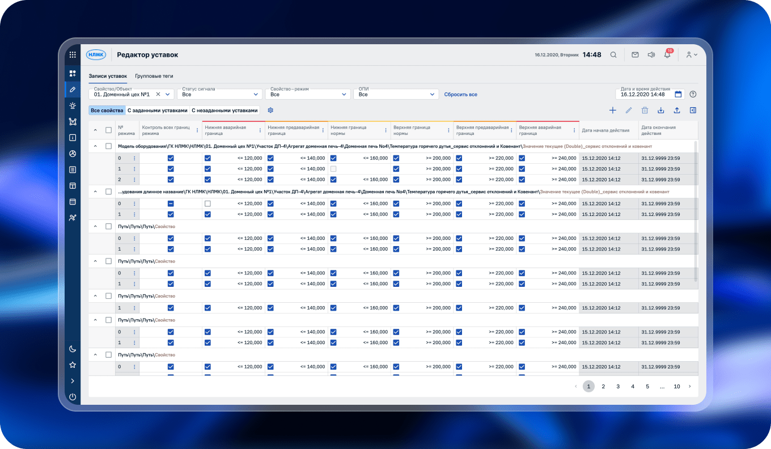This screenshot has height=449, width=771.
Task: Click the next page arrow in pagination
Action: pos(689,387)
